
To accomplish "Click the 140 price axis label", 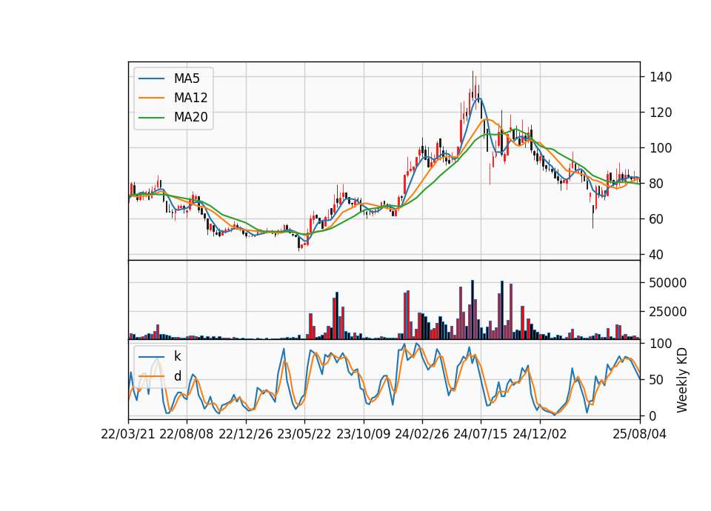I will pos(661,76).
